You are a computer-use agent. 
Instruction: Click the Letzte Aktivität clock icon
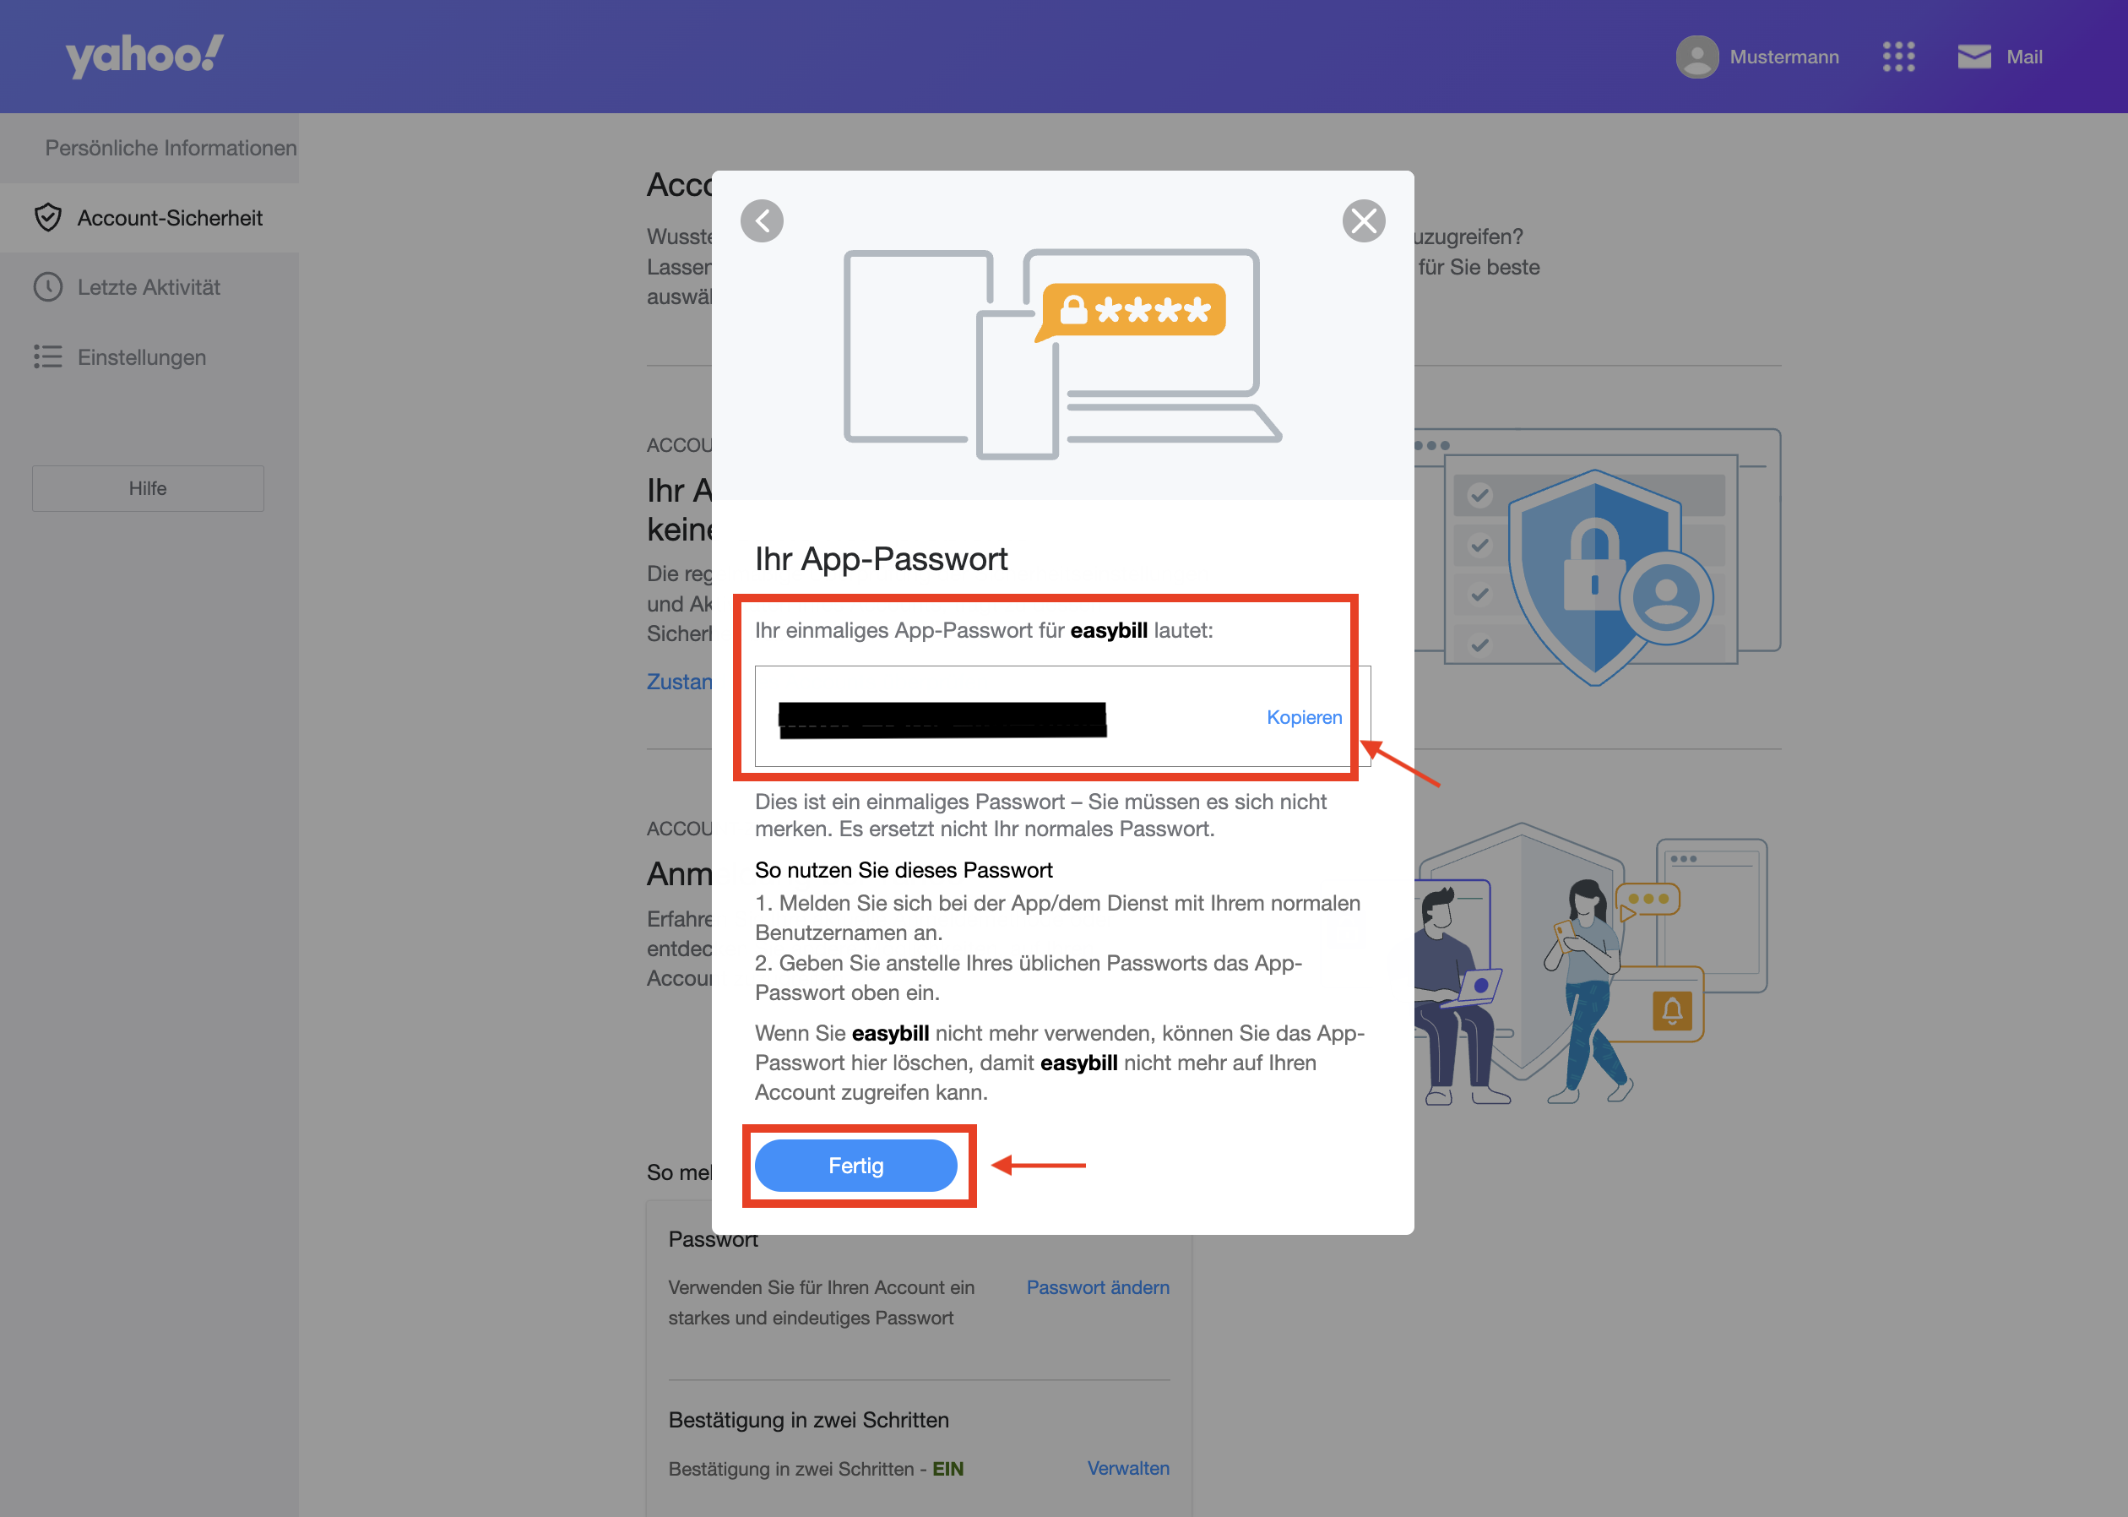point(47,287)
